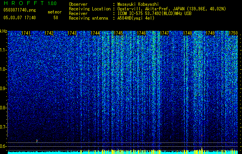242x154 pixels.
Task: Click the 1746 time marker
Action: [141, 33]
